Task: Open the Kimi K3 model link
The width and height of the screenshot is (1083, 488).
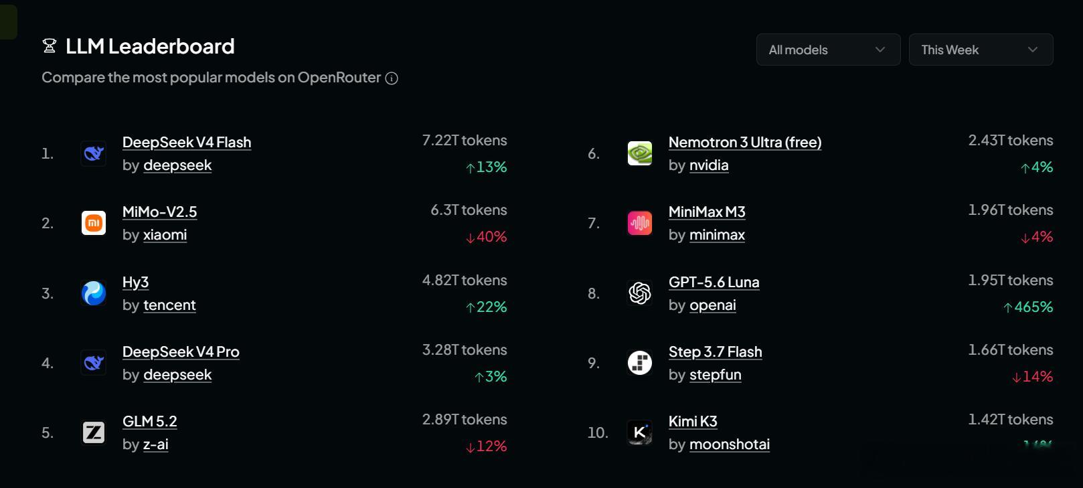Action: [x=693, y=421]
